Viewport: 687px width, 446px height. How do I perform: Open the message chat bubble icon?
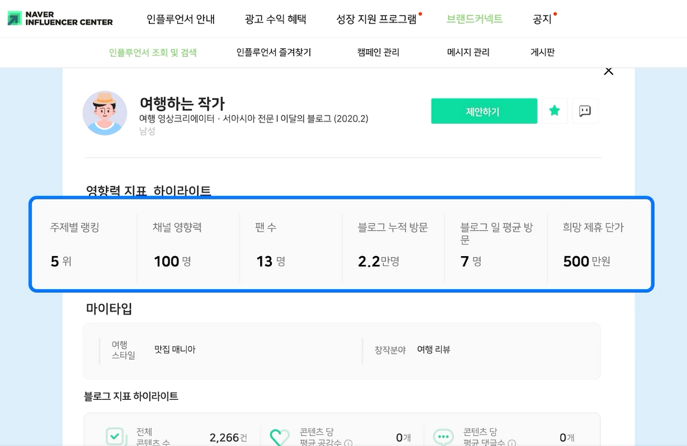(585, 111)
